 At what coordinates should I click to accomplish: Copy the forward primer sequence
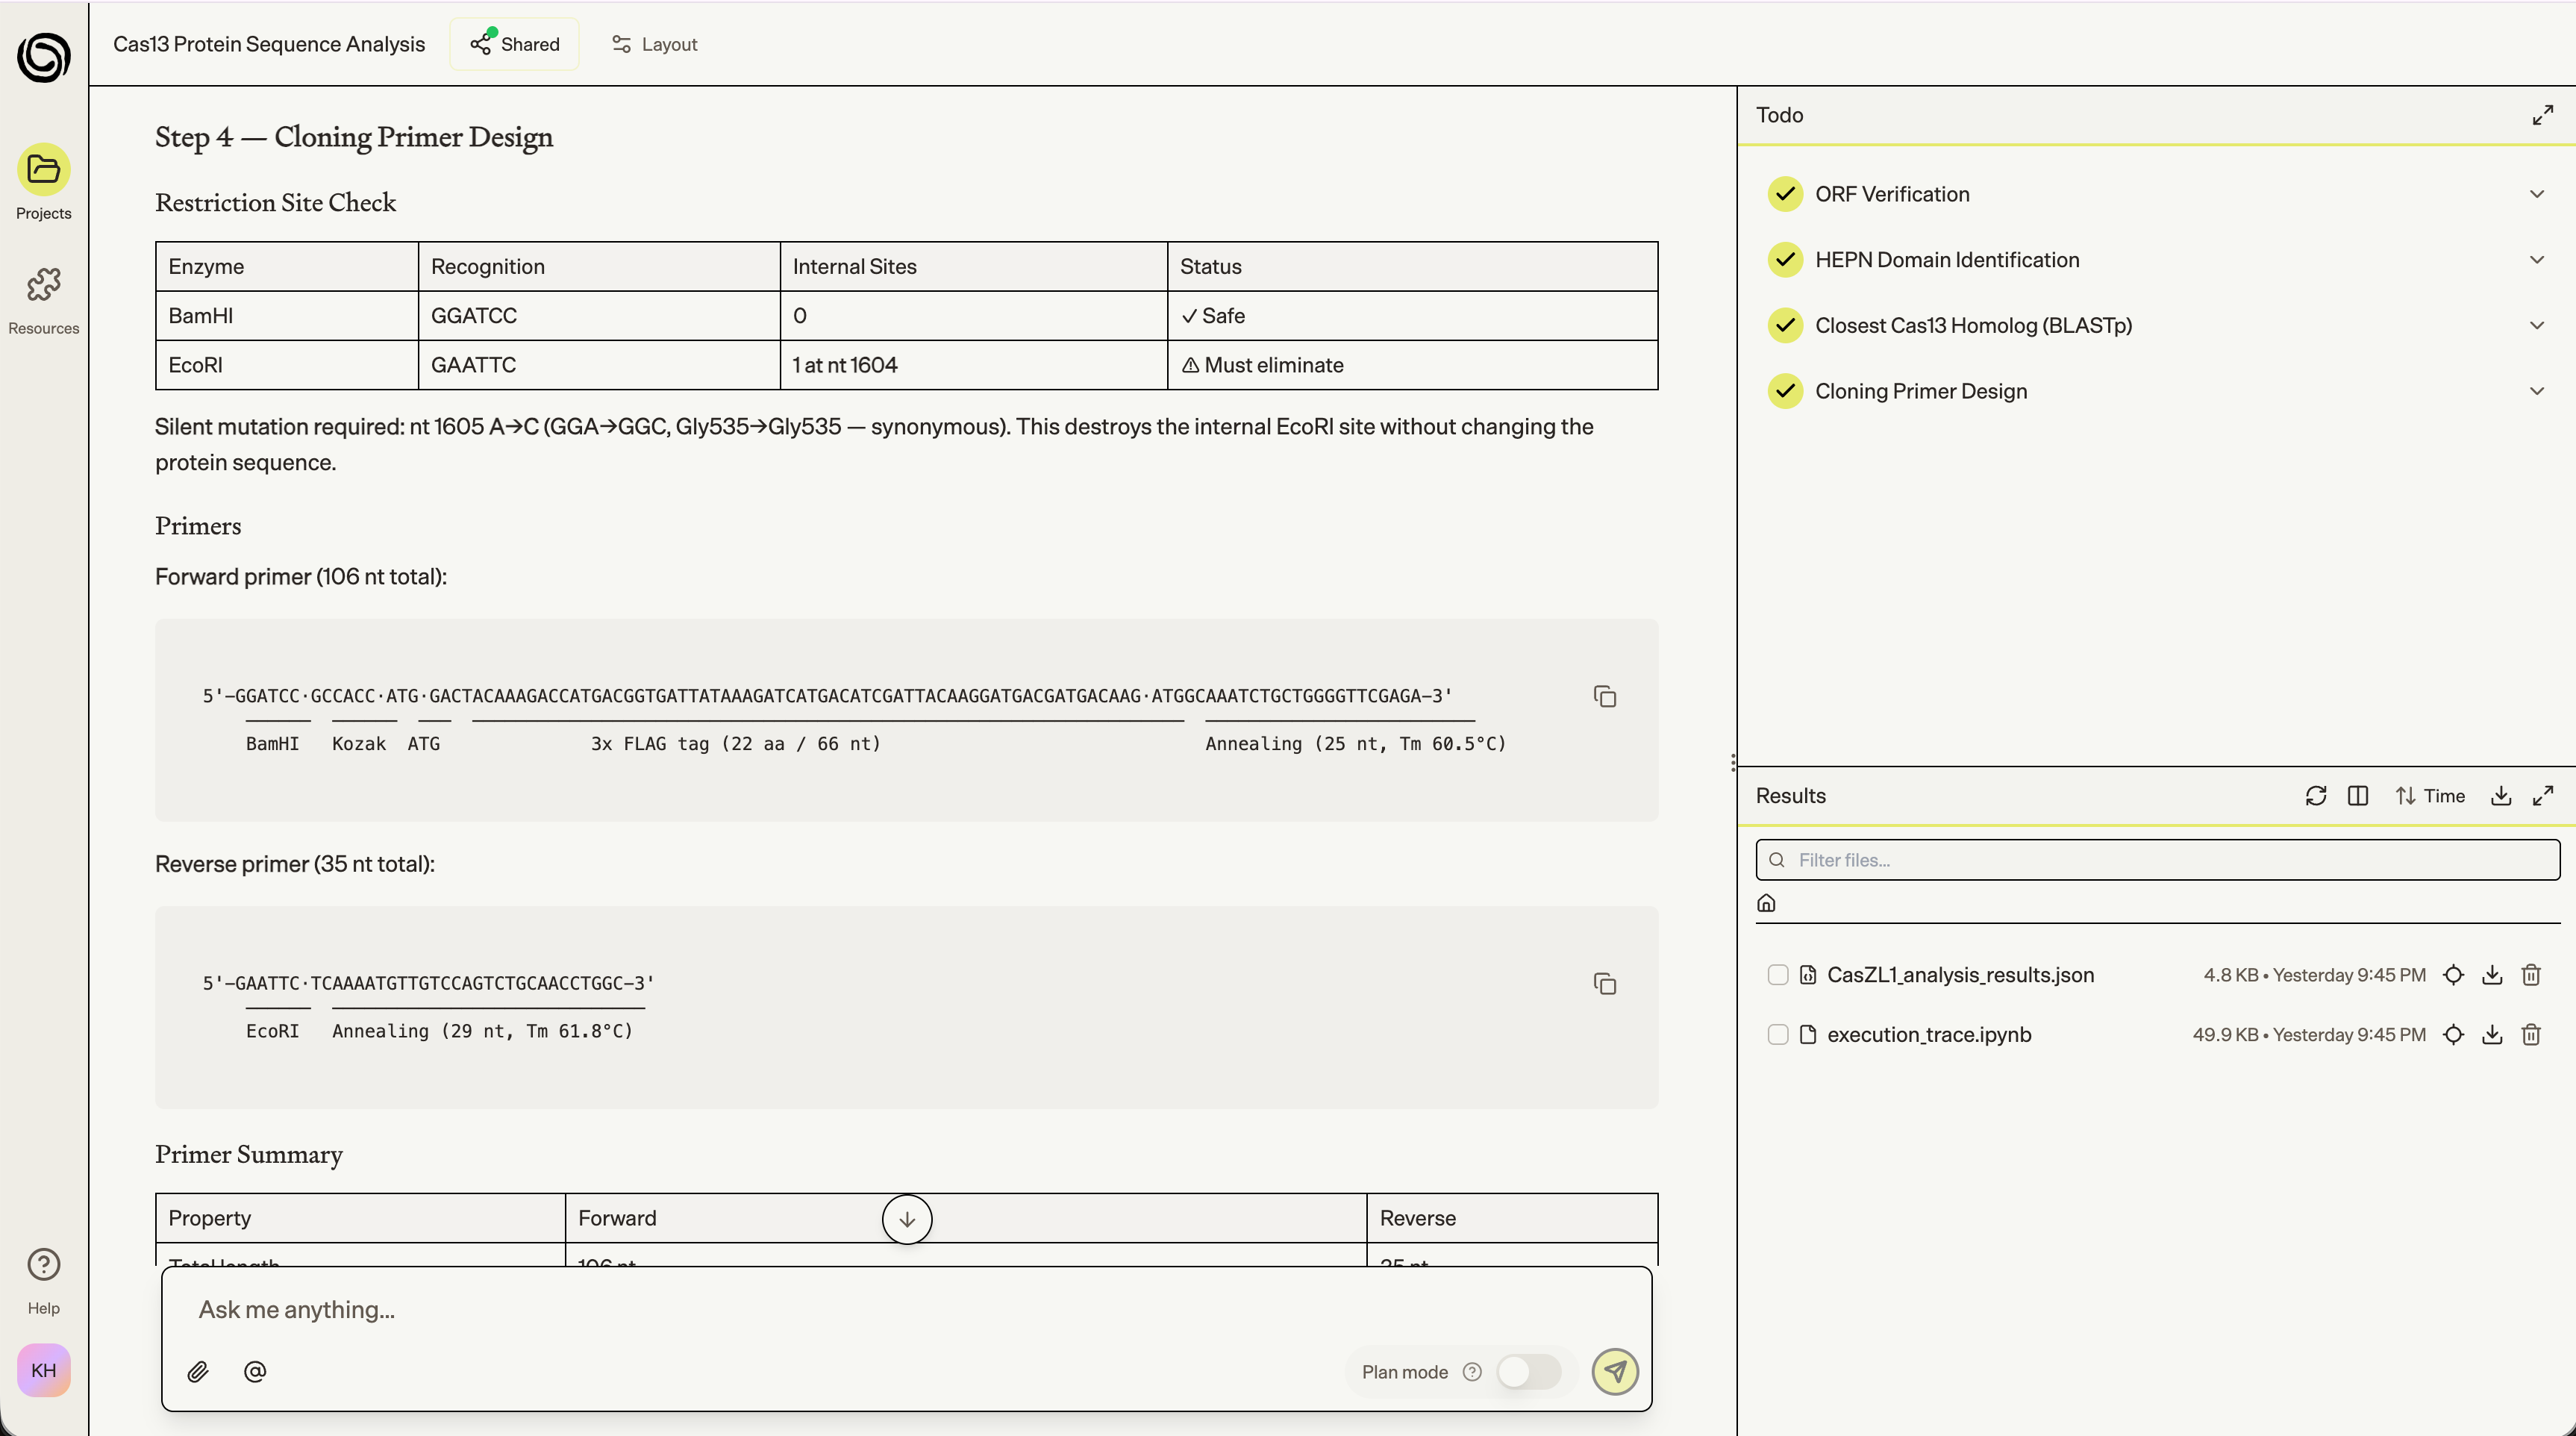point(1604,697)
